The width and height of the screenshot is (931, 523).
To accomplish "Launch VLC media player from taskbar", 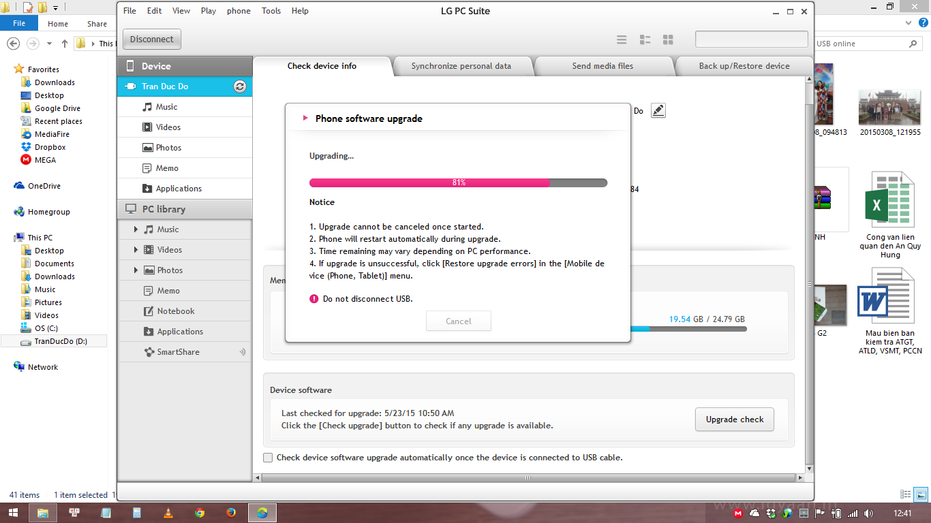I will click(x=168, y=513).
